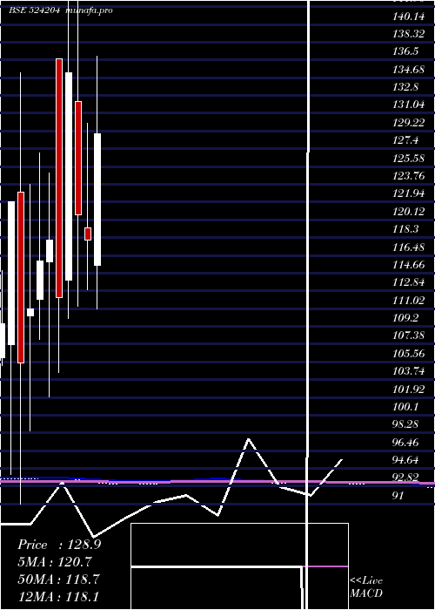
Task: Click the 118.3 price axis label
Action: pyautogui.click(x=406, y=228)
